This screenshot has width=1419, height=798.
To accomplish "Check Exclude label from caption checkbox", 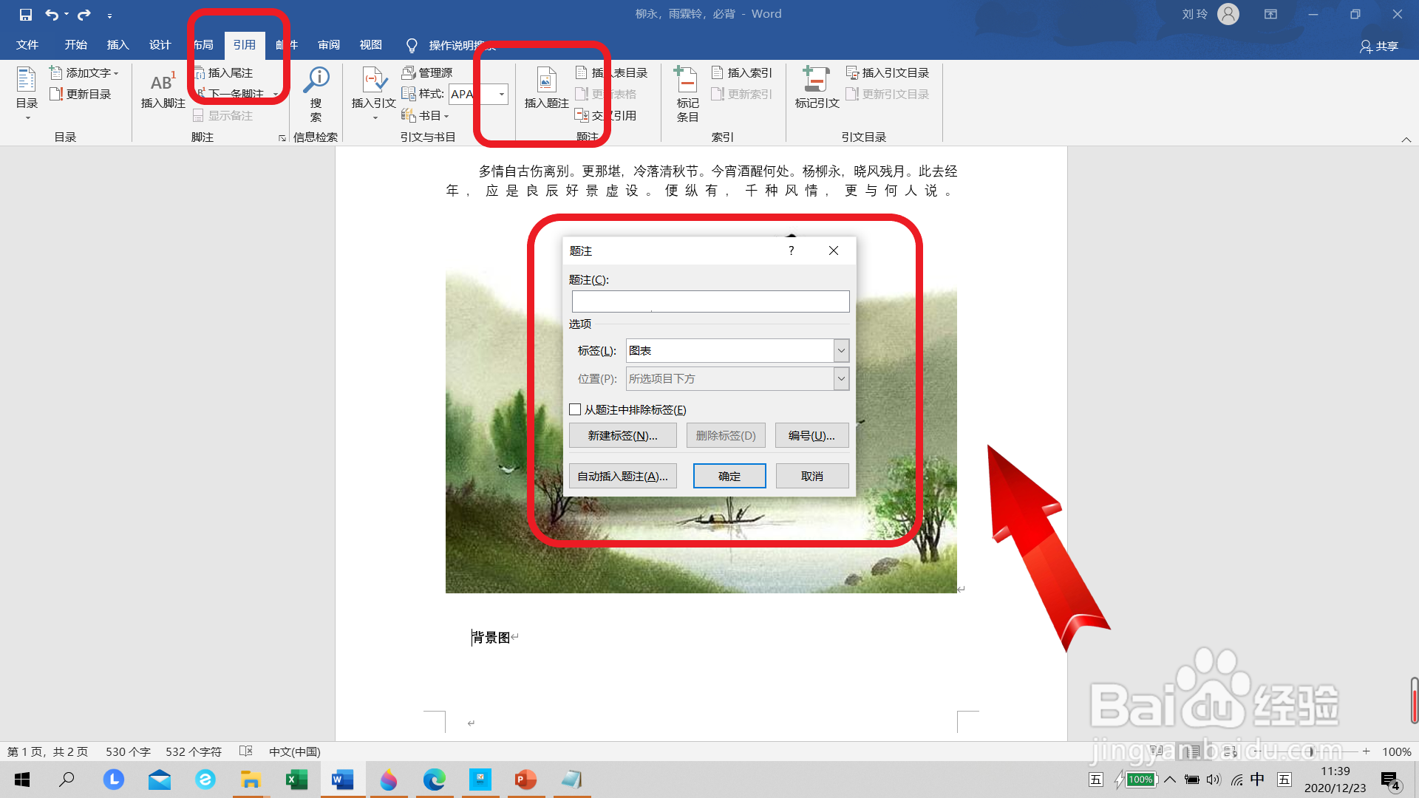I will pos(575,409).
